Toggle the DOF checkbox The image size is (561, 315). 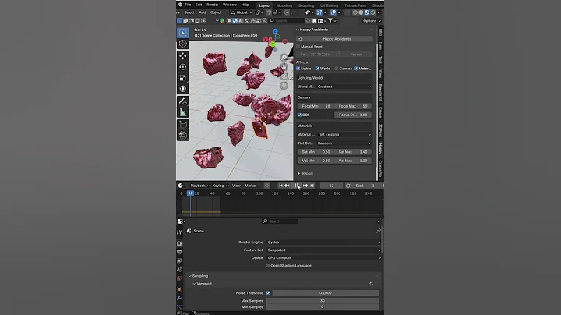[x=299, y=115]
